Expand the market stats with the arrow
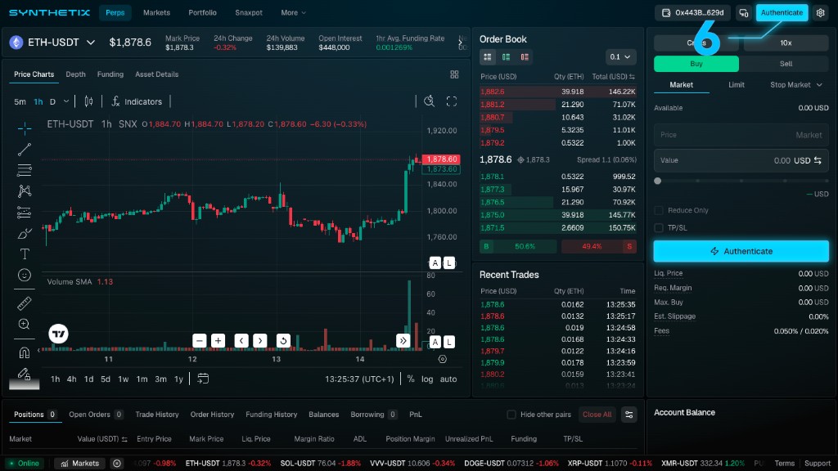Viewport: 838px width, 471px height. (x=460, y=43)
